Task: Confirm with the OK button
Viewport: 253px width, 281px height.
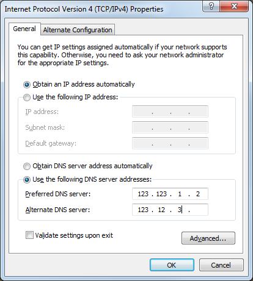Action: tap(172, 265)
